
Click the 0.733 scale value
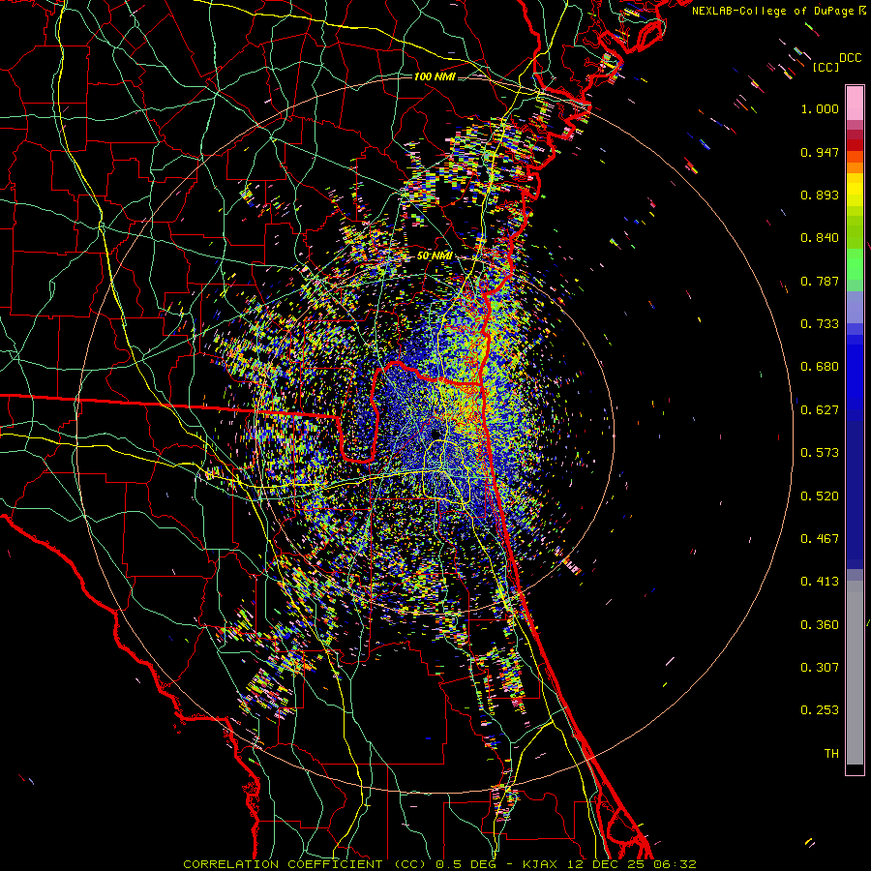(820, 324)
